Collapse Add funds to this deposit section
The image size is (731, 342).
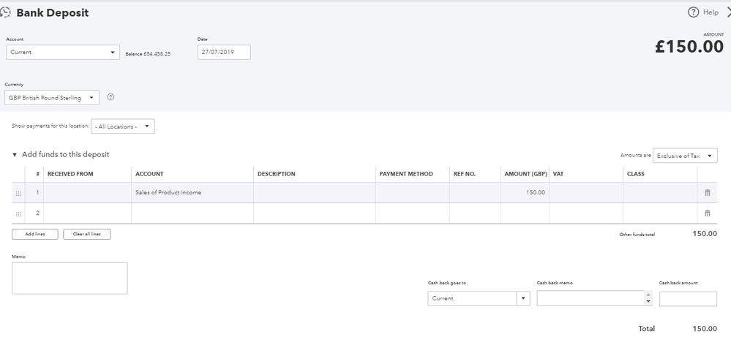click(x=15, y=155)
